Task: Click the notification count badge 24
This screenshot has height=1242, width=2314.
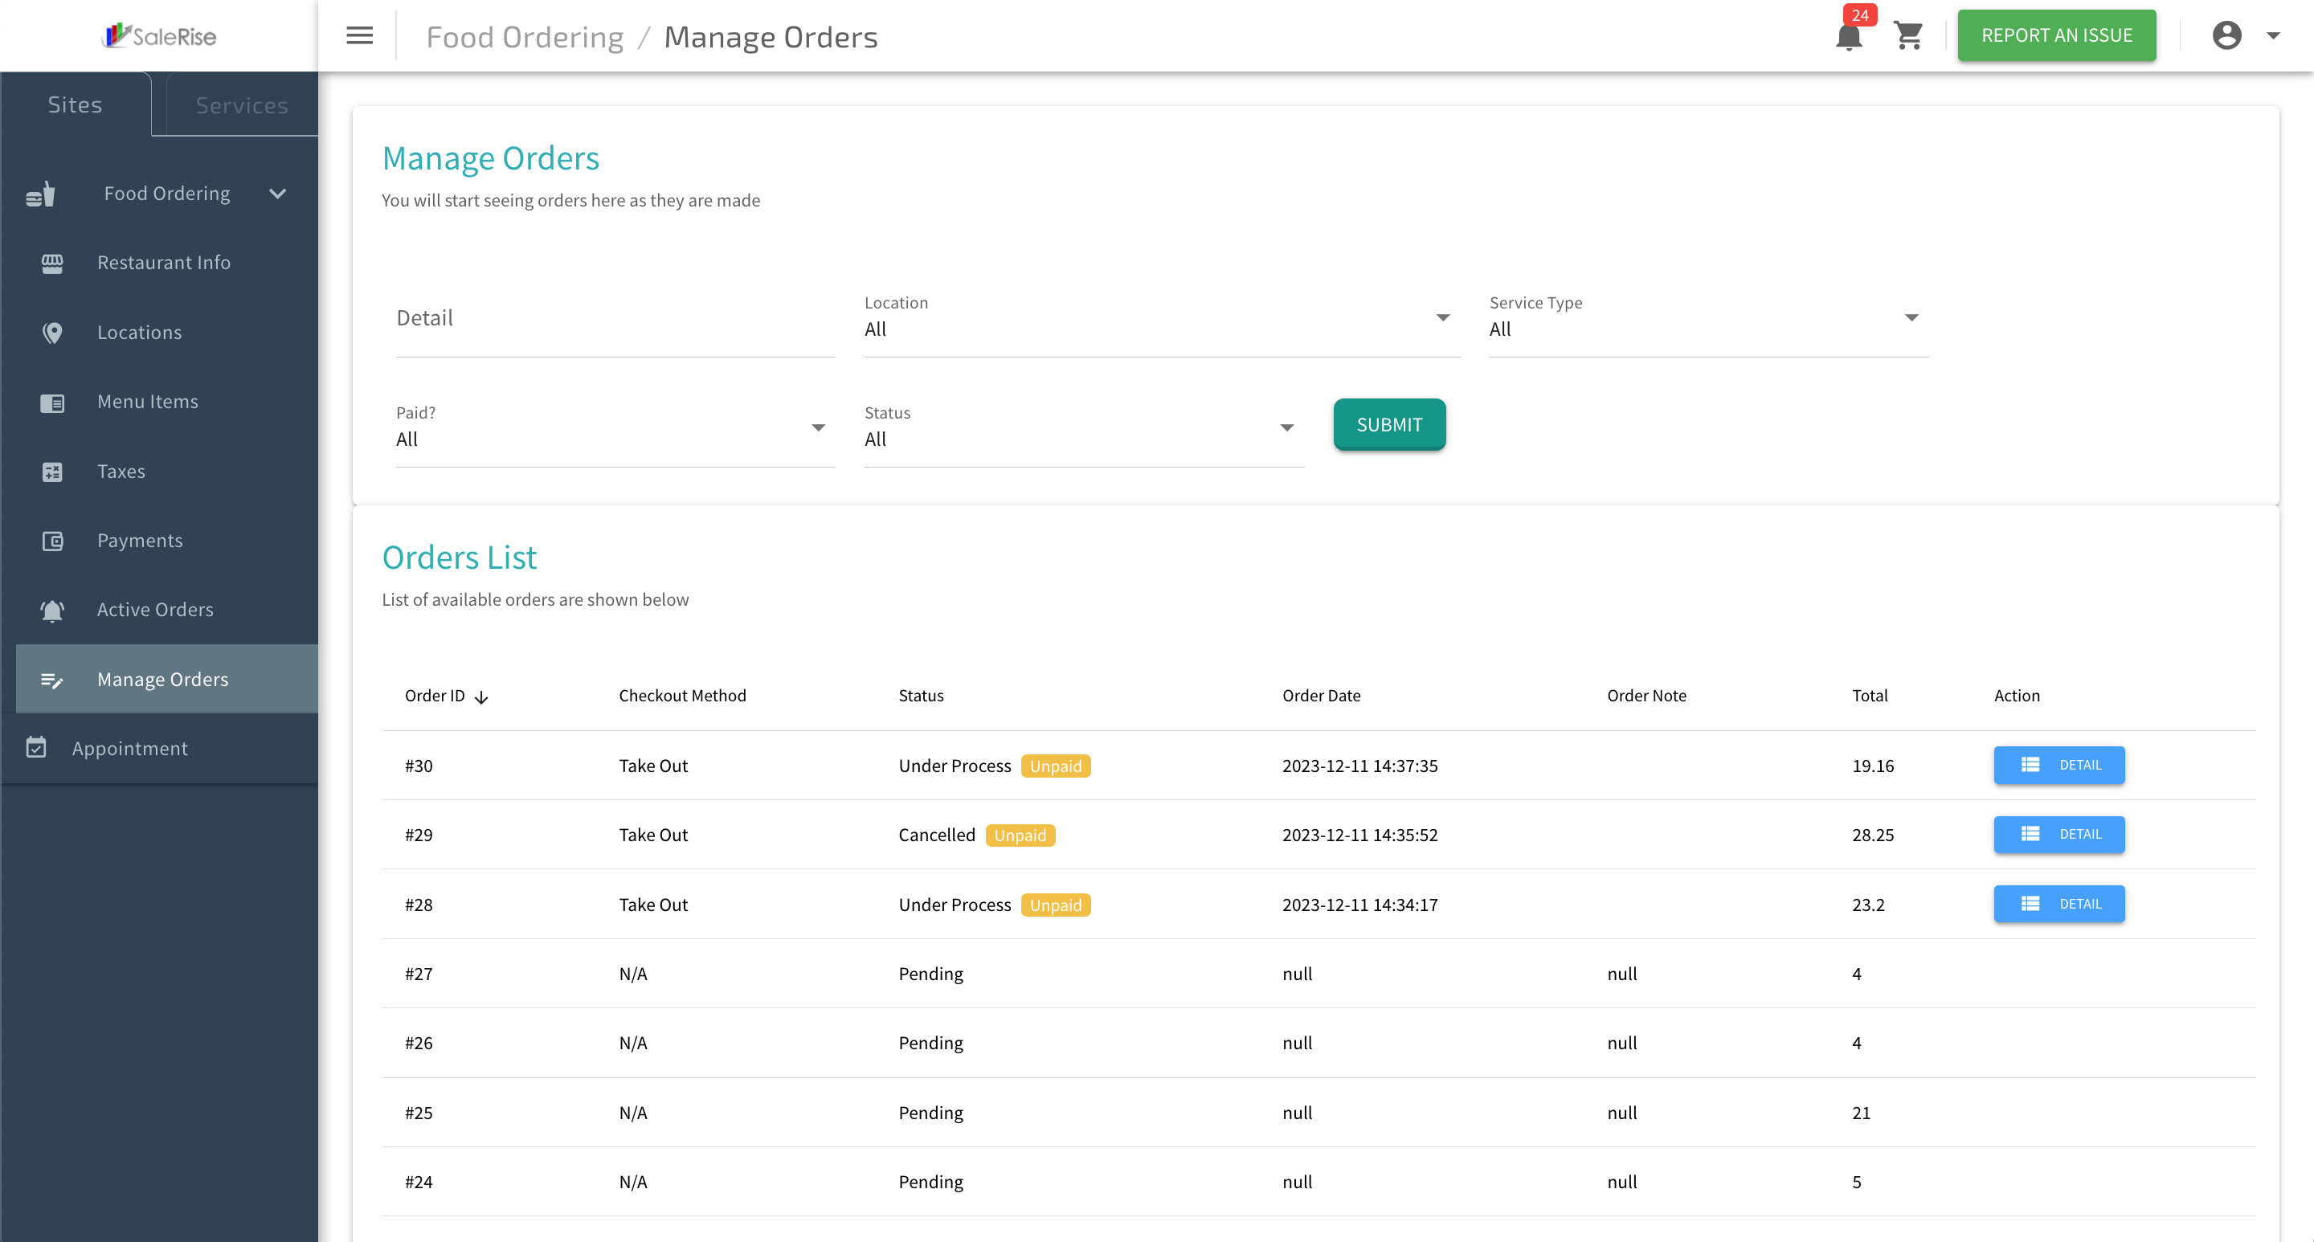Action: coord(1859,15)
